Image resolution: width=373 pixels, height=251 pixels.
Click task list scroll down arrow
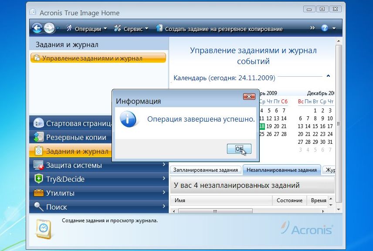pos(331,205)
